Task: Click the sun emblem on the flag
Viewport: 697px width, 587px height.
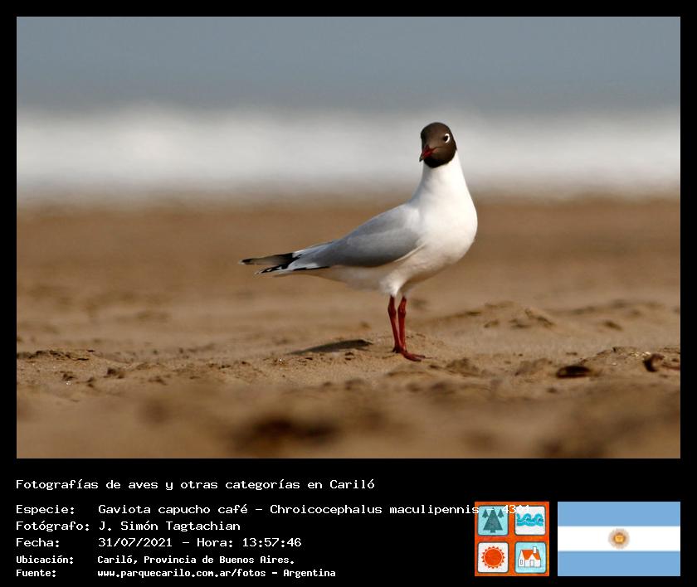Action: tap(618, 538)
